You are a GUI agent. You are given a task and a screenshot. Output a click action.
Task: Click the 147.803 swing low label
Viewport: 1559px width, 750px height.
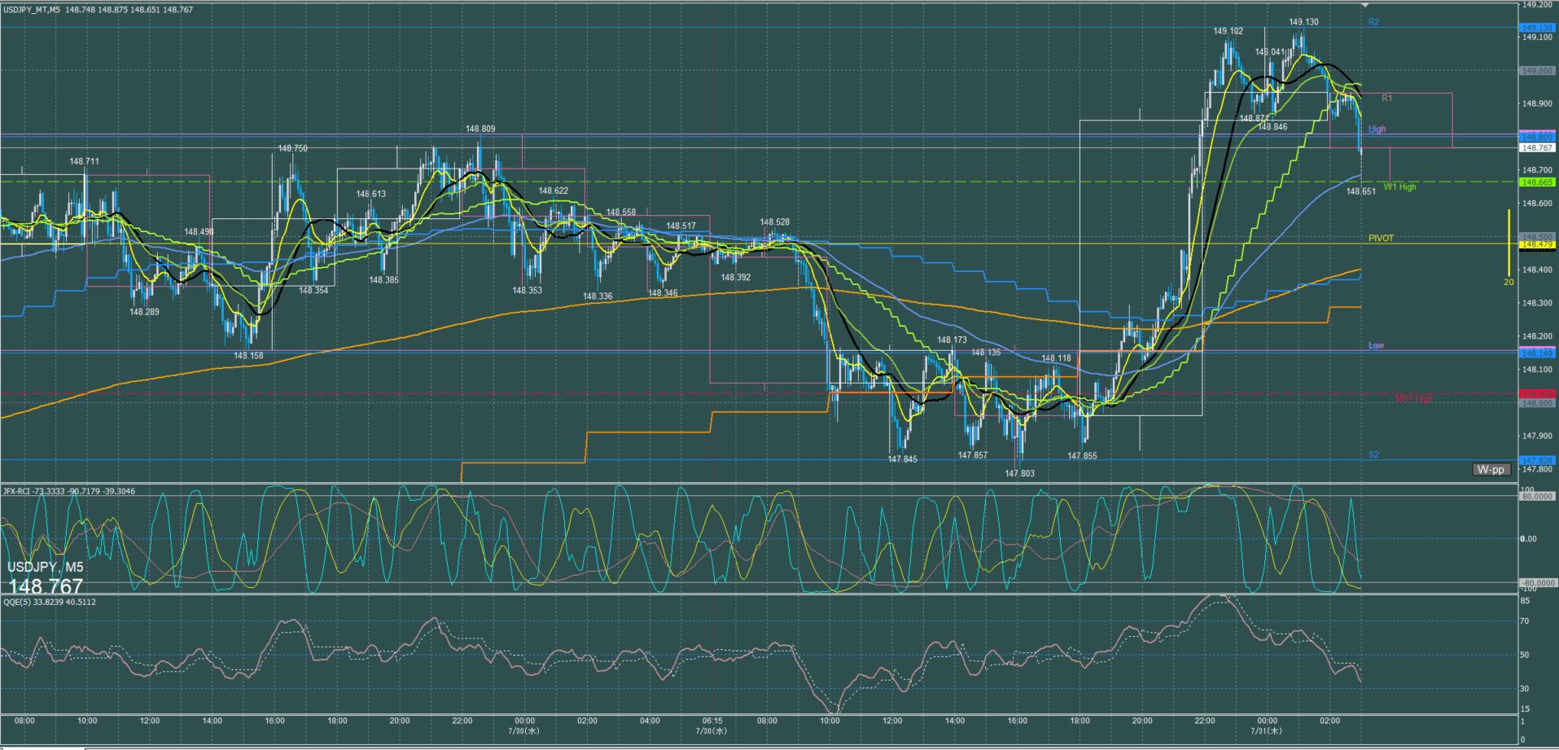1020,473
